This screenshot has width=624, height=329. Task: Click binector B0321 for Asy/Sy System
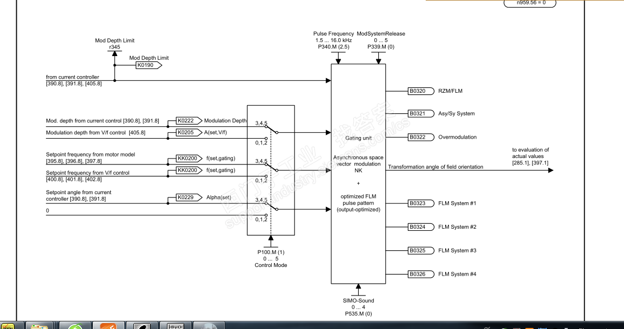(420, 114)
